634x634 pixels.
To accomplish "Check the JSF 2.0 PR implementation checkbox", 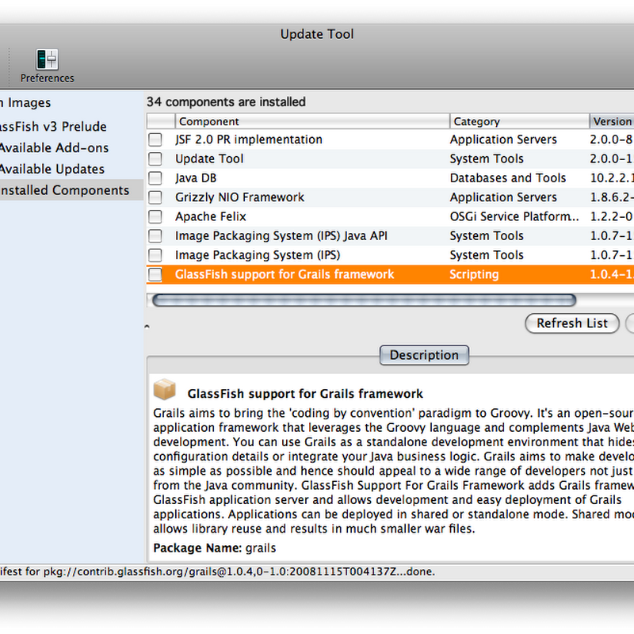I will (x=155, y=139).
